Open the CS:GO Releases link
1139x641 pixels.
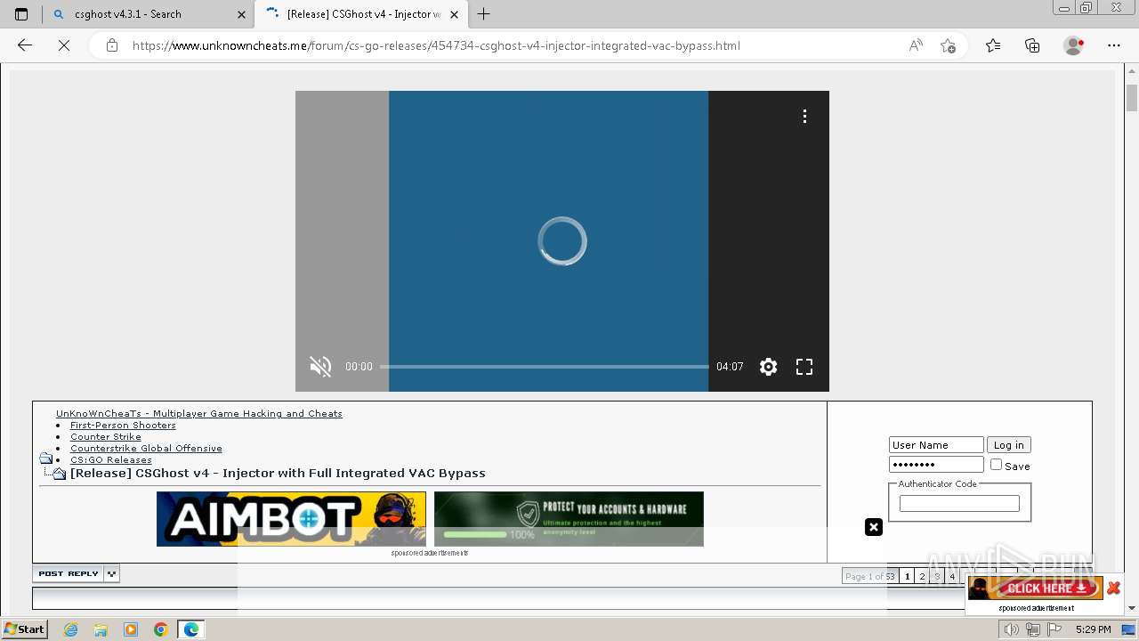111,459
